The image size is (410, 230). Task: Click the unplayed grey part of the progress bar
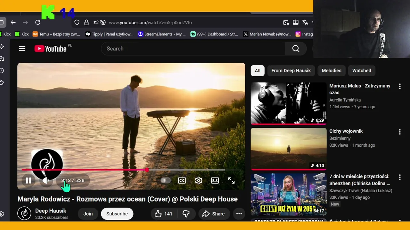(x=186, y=170)
